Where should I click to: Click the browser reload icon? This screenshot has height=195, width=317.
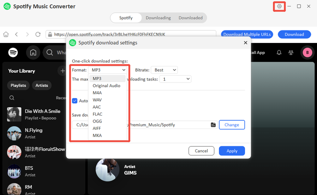click(38, 34)
